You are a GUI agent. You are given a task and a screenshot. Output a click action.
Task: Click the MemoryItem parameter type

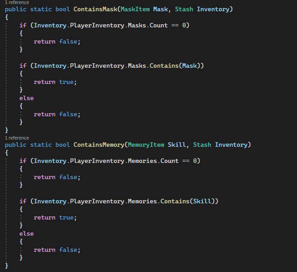[146, 145]
